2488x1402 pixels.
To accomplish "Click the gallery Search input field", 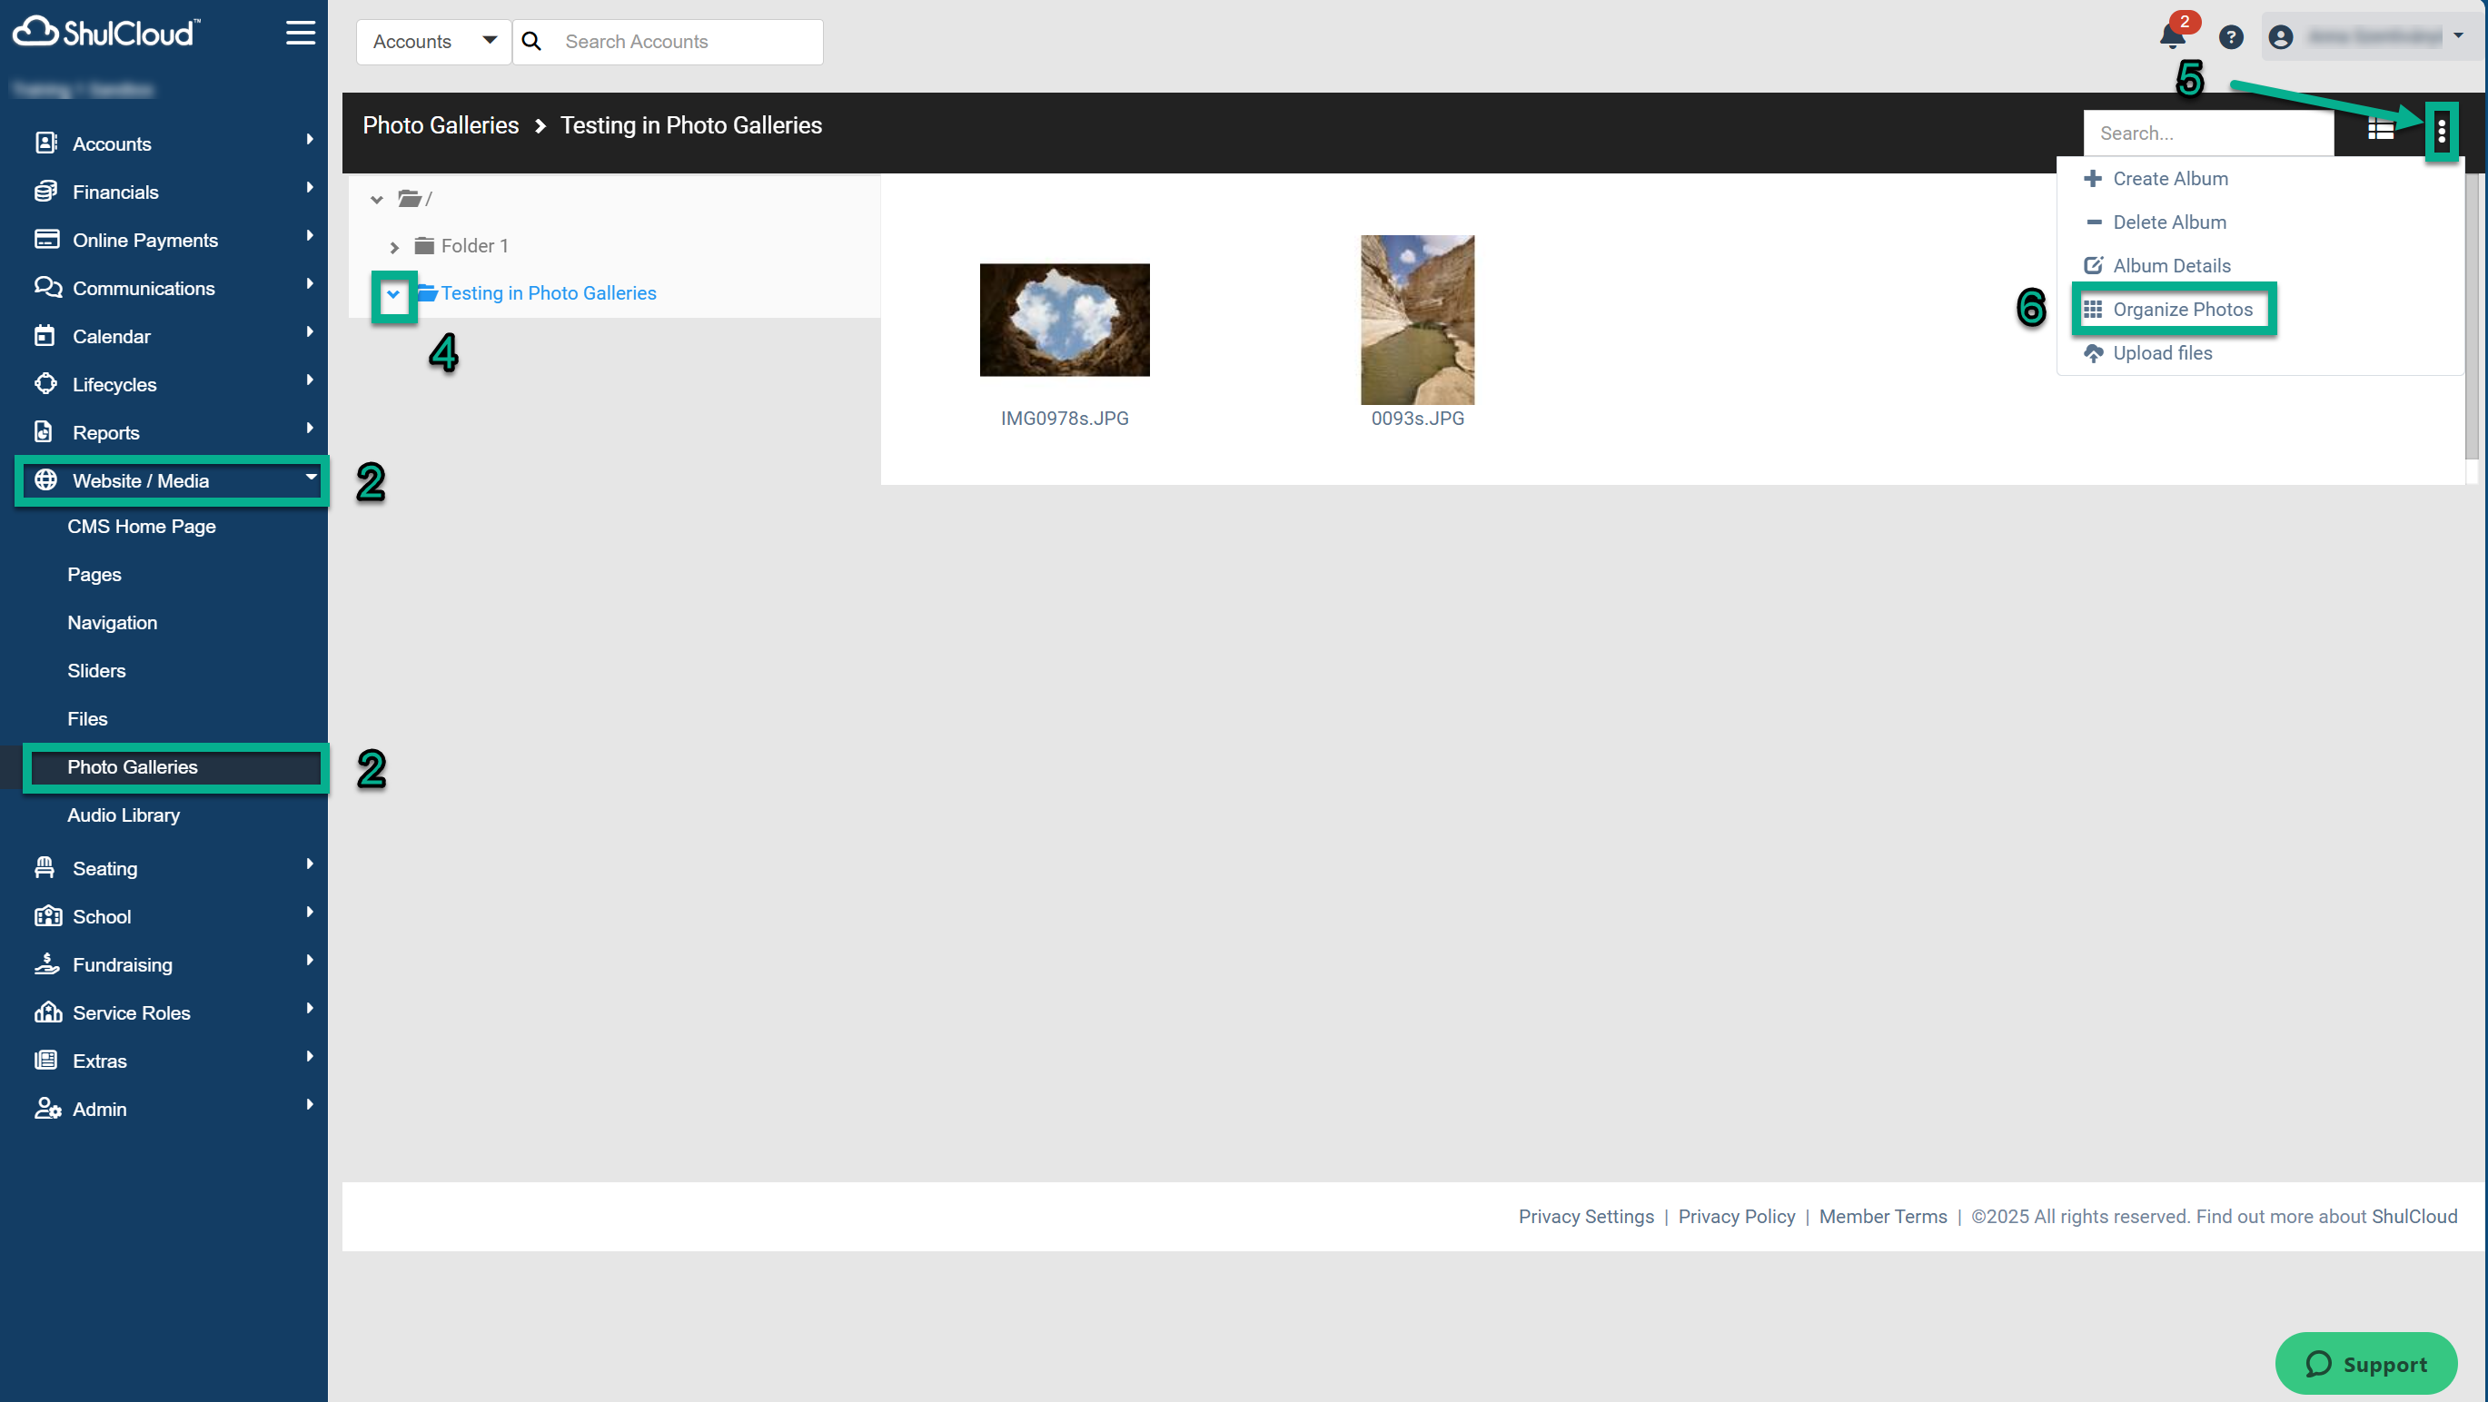I will [x=2207, y=133].
